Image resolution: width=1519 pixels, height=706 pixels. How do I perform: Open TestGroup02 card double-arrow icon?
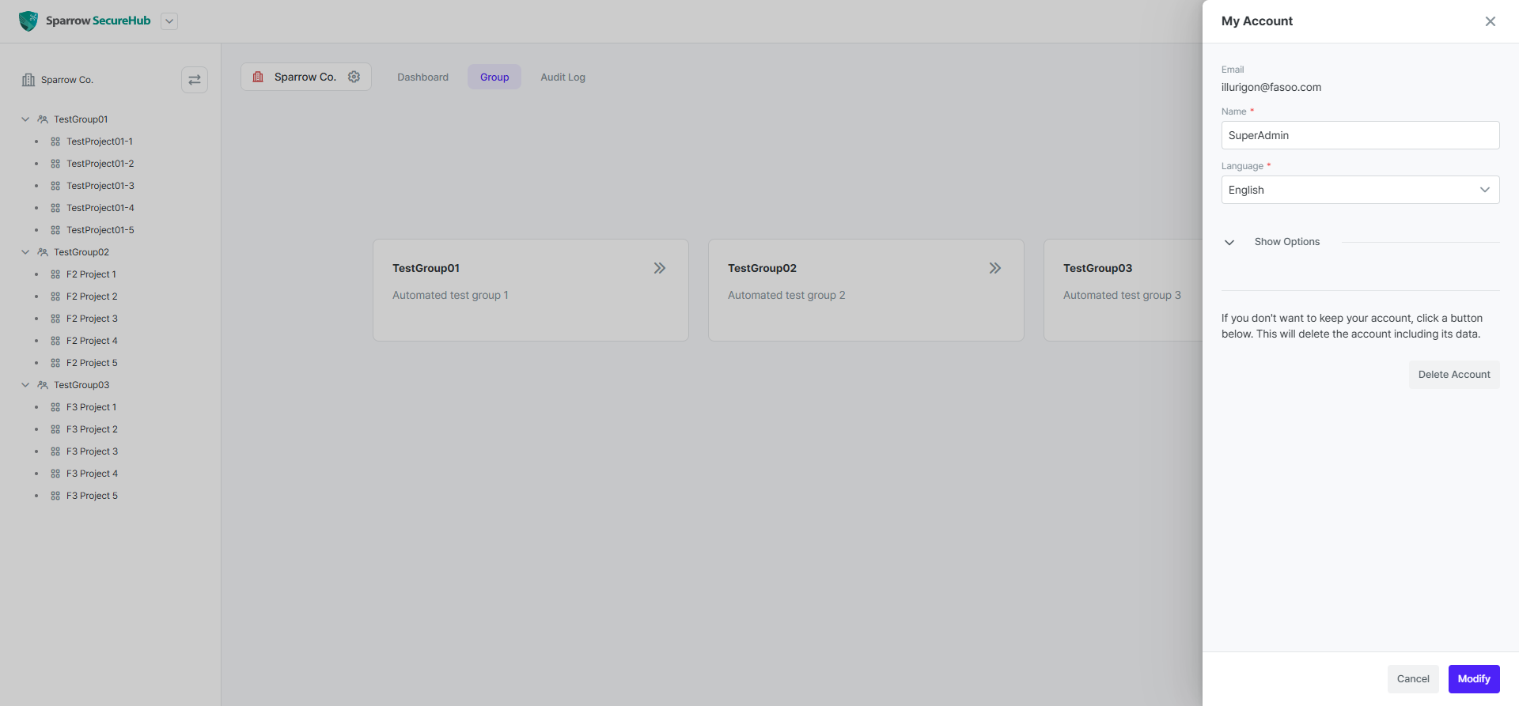click(995, 268)
